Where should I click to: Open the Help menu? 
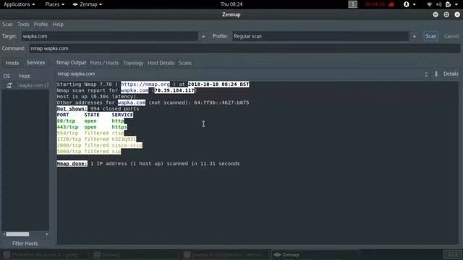click(58, 25)
